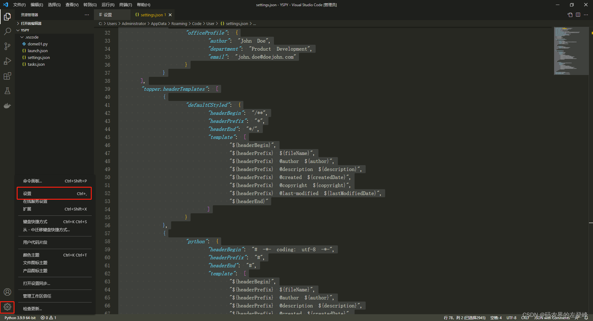Click the minimap code overview

[571, 51]
